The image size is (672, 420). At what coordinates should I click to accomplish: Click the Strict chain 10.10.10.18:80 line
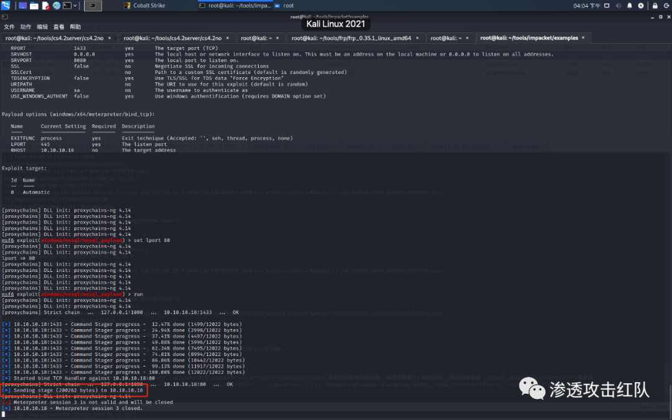coord(118,384)
